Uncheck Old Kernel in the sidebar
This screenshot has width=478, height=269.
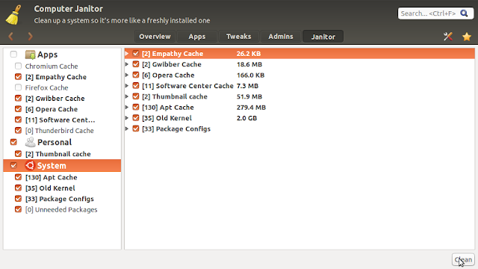pyautogui.click(x=18, y=188)
